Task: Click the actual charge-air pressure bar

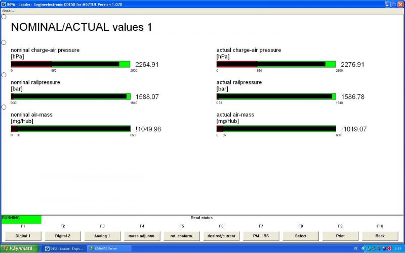Action: (x=276, y=64)
